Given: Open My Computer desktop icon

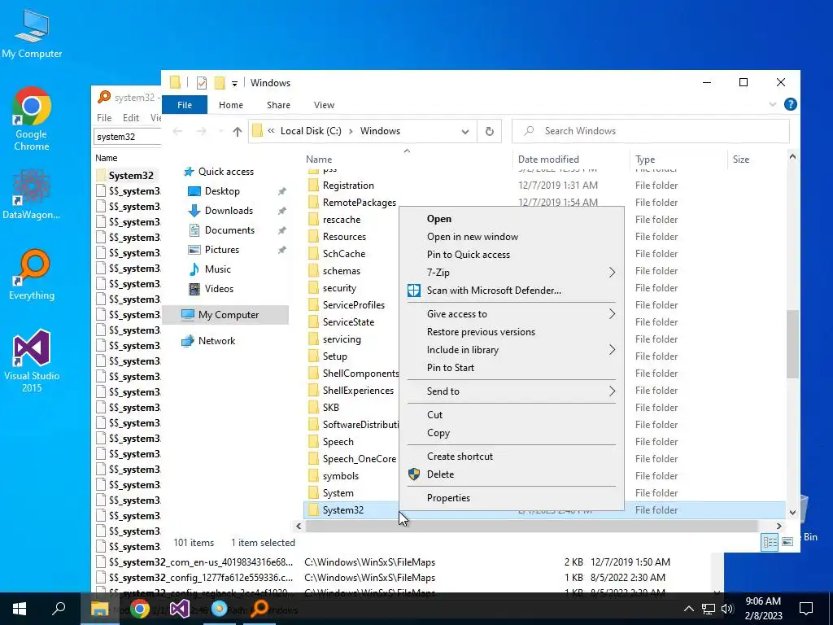Looking at the screenshot, I should (32, 34).
